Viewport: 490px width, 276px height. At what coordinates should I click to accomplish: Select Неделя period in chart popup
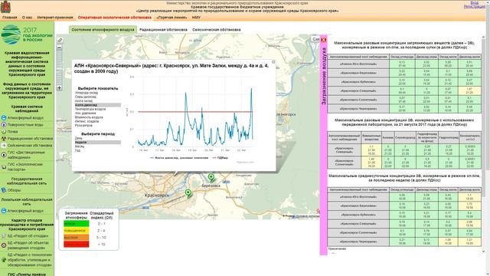(97, 142)
